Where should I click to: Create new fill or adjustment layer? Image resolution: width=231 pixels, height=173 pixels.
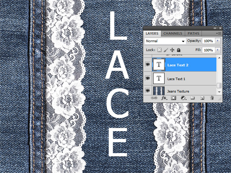coord(183,98)
